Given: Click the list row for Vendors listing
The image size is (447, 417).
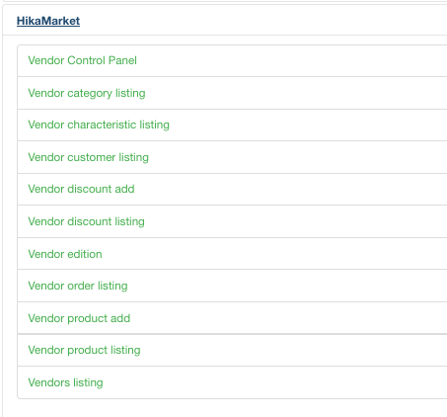Looking at the screenshot, I should point(232,382).
